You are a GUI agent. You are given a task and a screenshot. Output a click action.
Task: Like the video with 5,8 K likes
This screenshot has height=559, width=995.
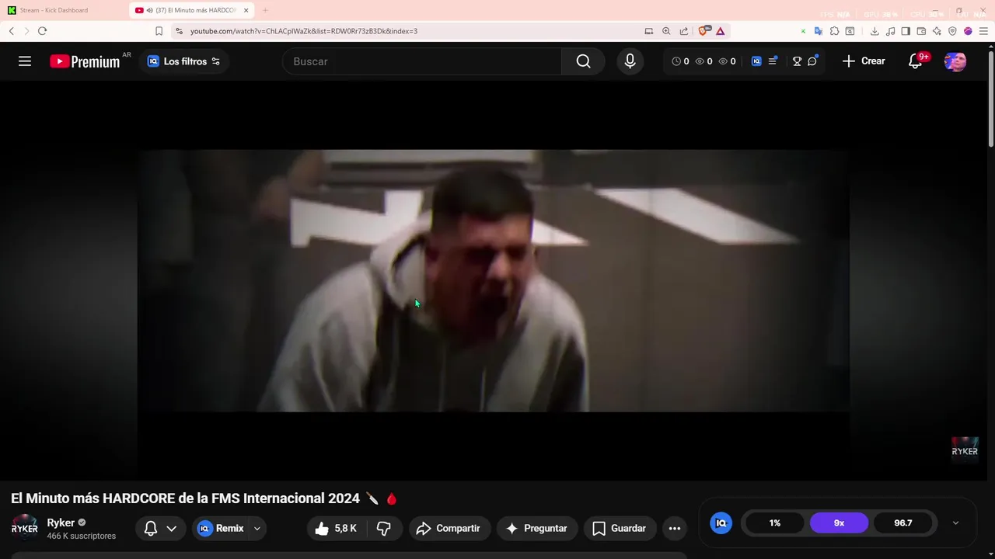336,528
